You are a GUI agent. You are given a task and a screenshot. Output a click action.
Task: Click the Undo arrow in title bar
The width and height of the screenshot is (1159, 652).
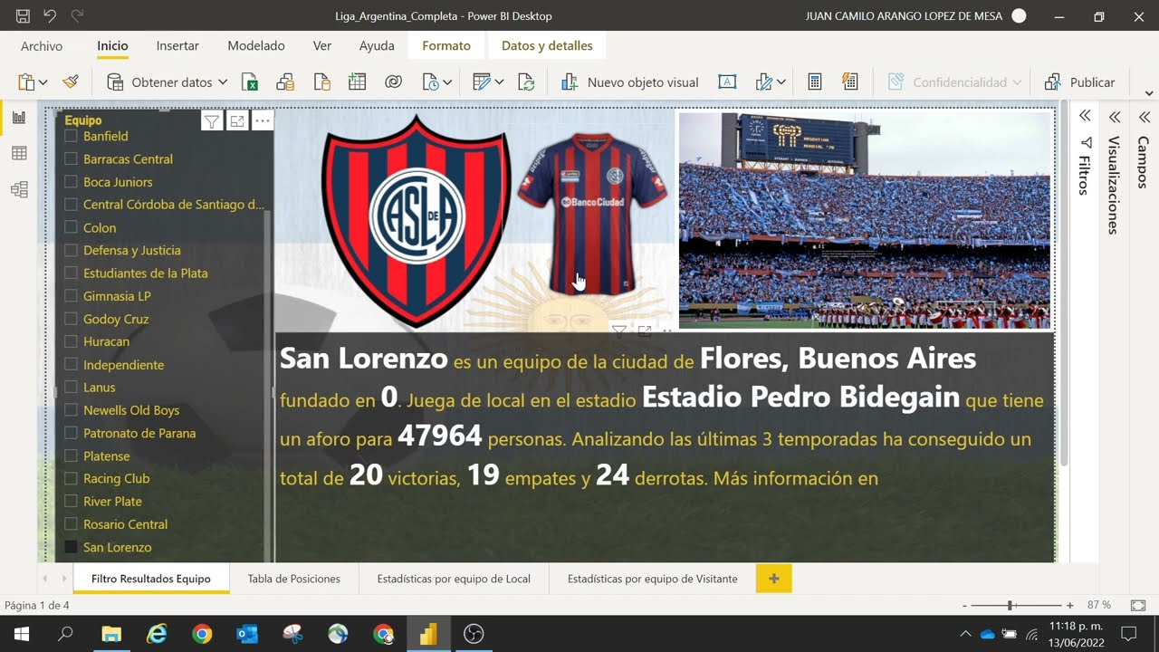50,16
